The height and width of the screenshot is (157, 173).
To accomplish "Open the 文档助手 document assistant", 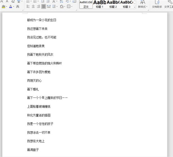I will (157, 4).
